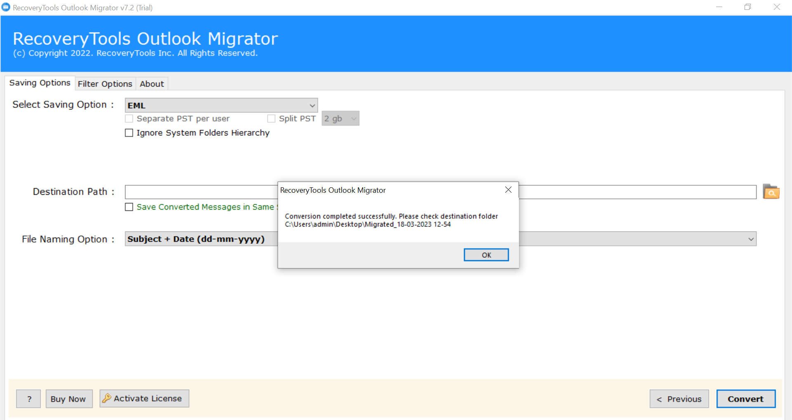This screenshot has height=420, width=792.
Task: Close the conversion completed dialog with X
Action: pyautogui.click(x=508, y=190)
